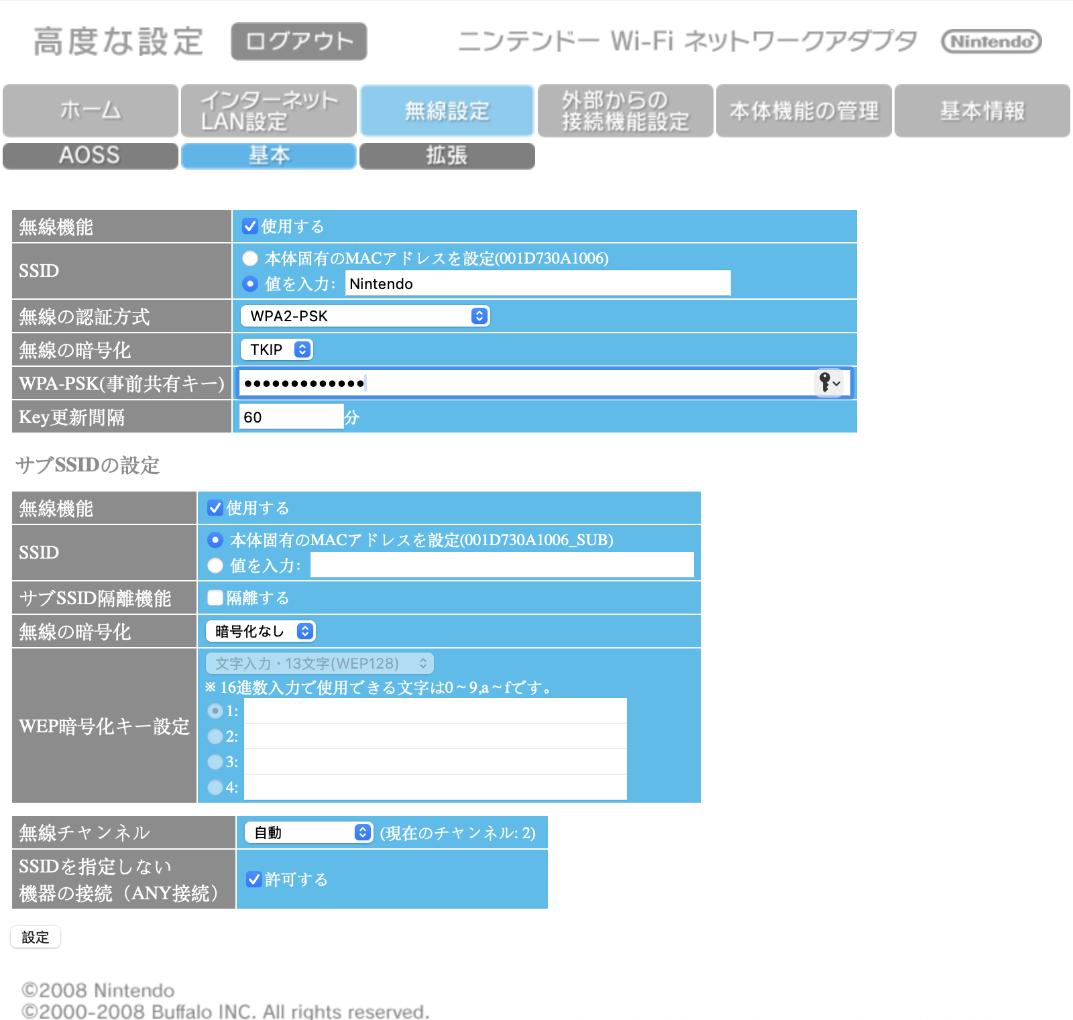
Task: Switch to the 本体機能の管理 tab
Action: pos(804,111)
